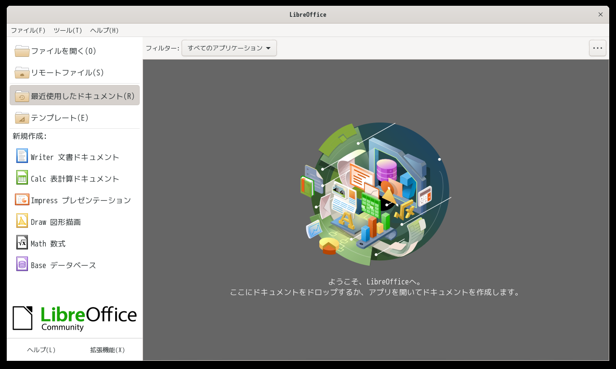Create a Draw 図形描画 document

[56, 222]
